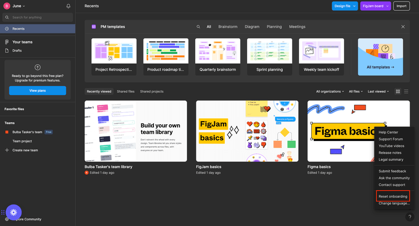
Task: Type in the Search for anything field
Action: tap(41, 17)
